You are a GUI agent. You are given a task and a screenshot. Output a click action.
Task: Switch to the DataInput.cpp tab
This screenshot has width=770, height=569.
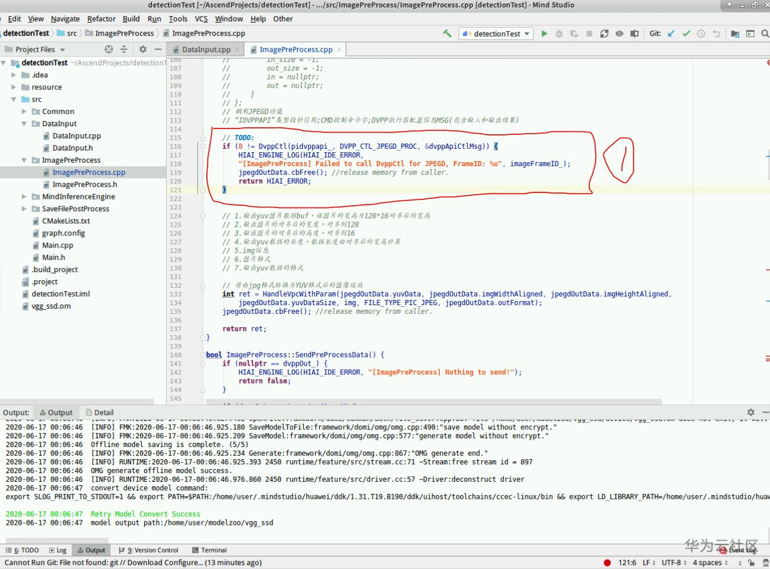[x=206, y=49]
